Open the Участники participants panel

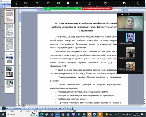point(37,3)
